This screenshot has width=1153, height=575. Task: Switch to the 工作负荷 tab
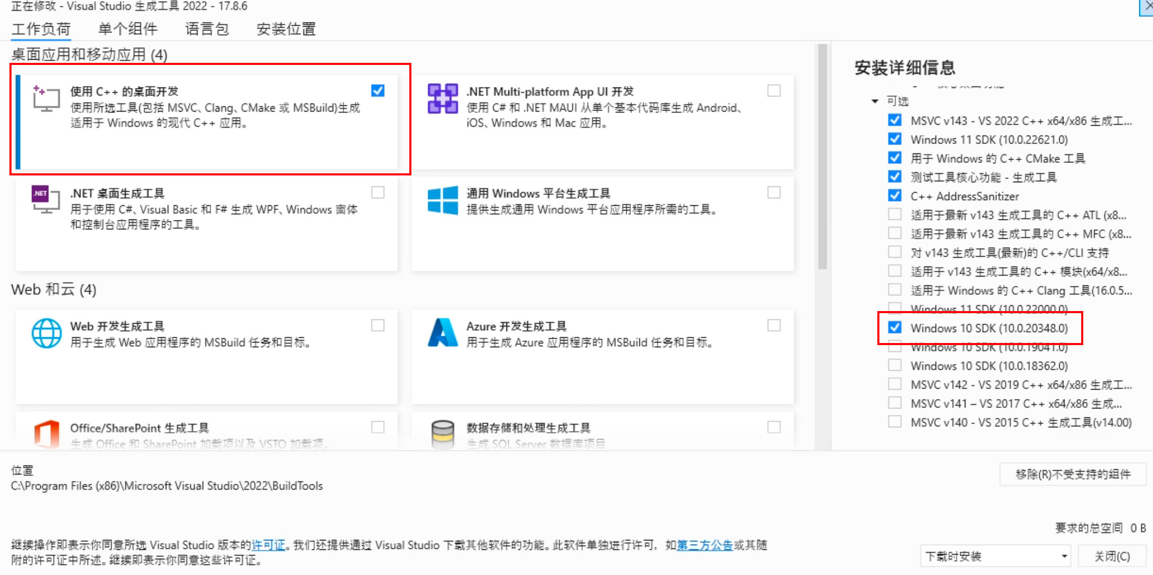click(x=41, y=29)
